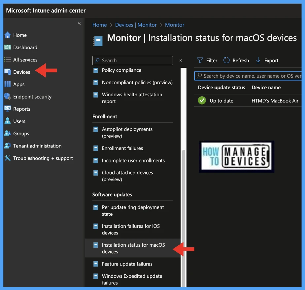The image size is (305, 290).
Task: Click the Feature update failures report icon
Action: [x=95, y=264]
